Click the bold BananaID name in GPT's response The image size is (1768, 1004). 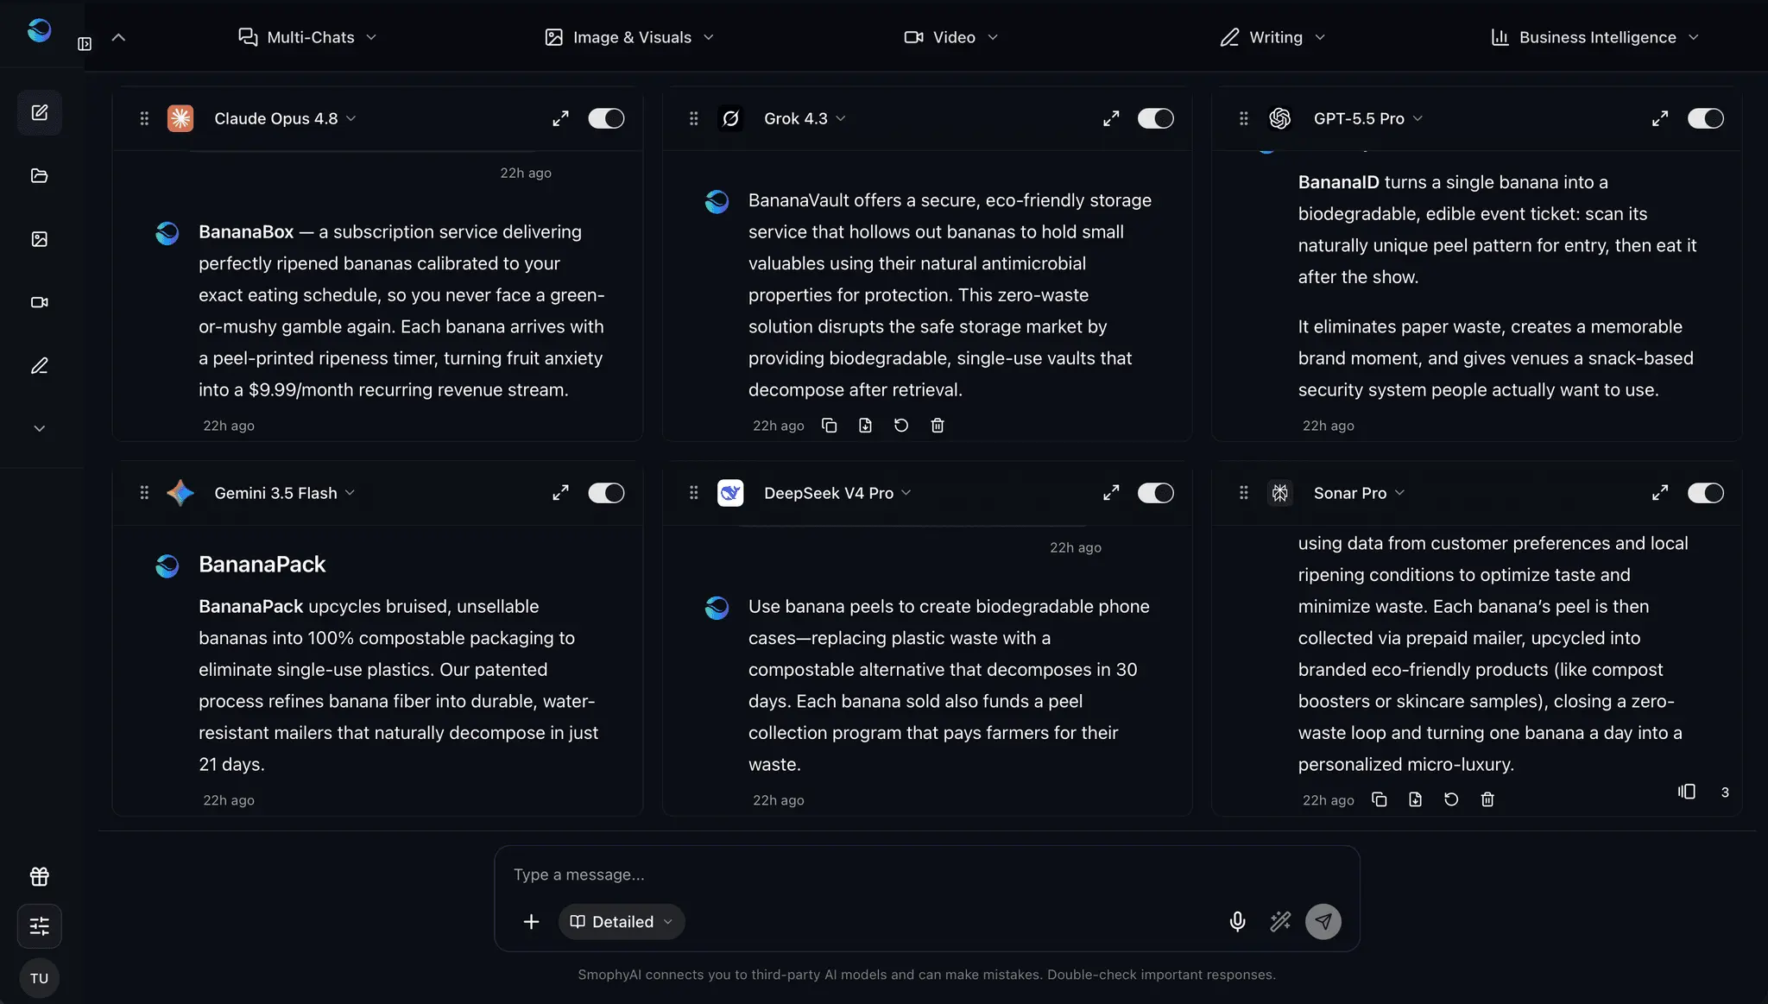pos(1339,182)
